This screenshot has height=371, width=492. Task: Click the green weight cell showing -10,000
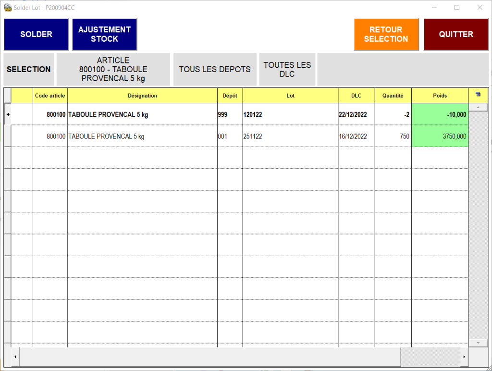click(440, 115)
